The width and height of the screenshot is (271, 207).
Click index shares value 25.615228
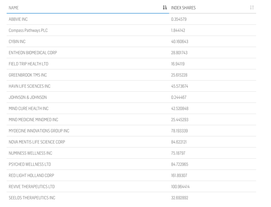click(x=179, y=75)
